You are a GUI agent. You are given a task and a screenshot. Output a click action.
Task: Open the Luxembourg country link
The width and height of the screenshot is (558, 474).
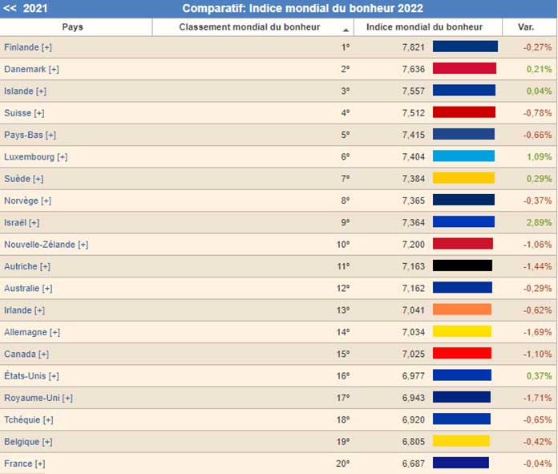pos(29,156)
